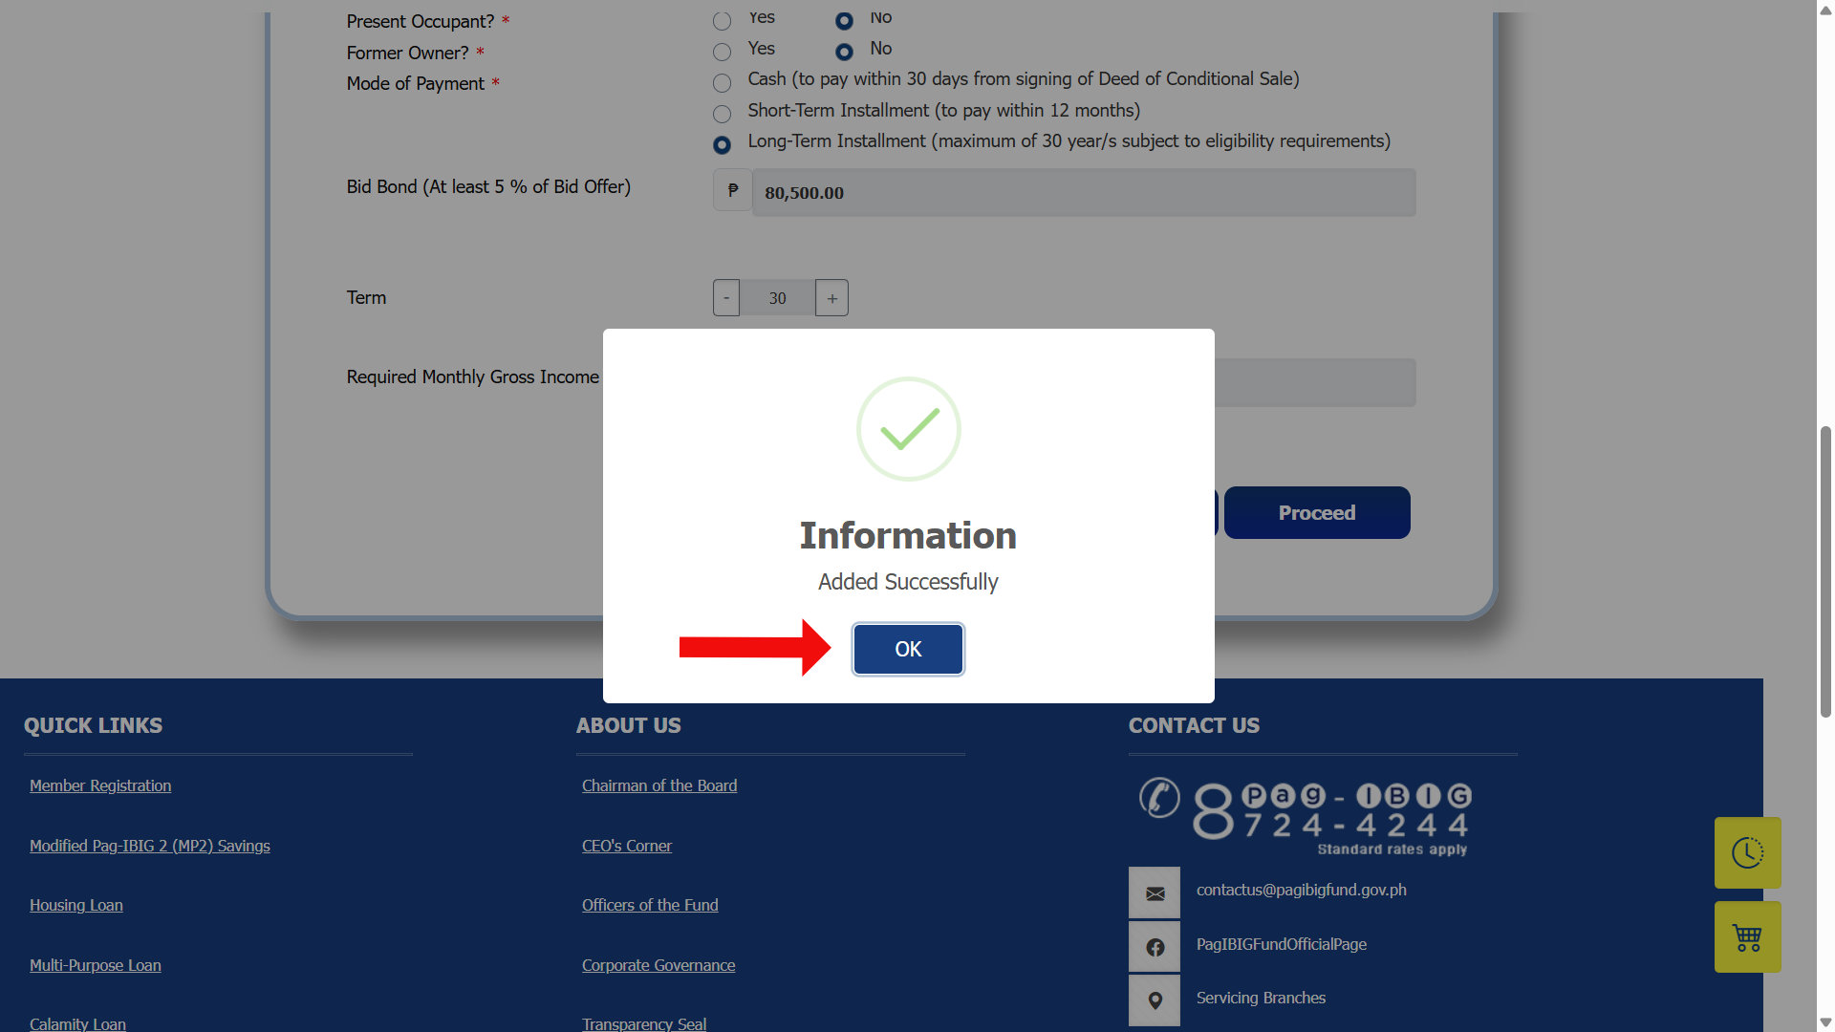Viewport: 1835px width, 1032px height.
Task: Click the yellow clock floating button
Action: [x=1747, y=852]
